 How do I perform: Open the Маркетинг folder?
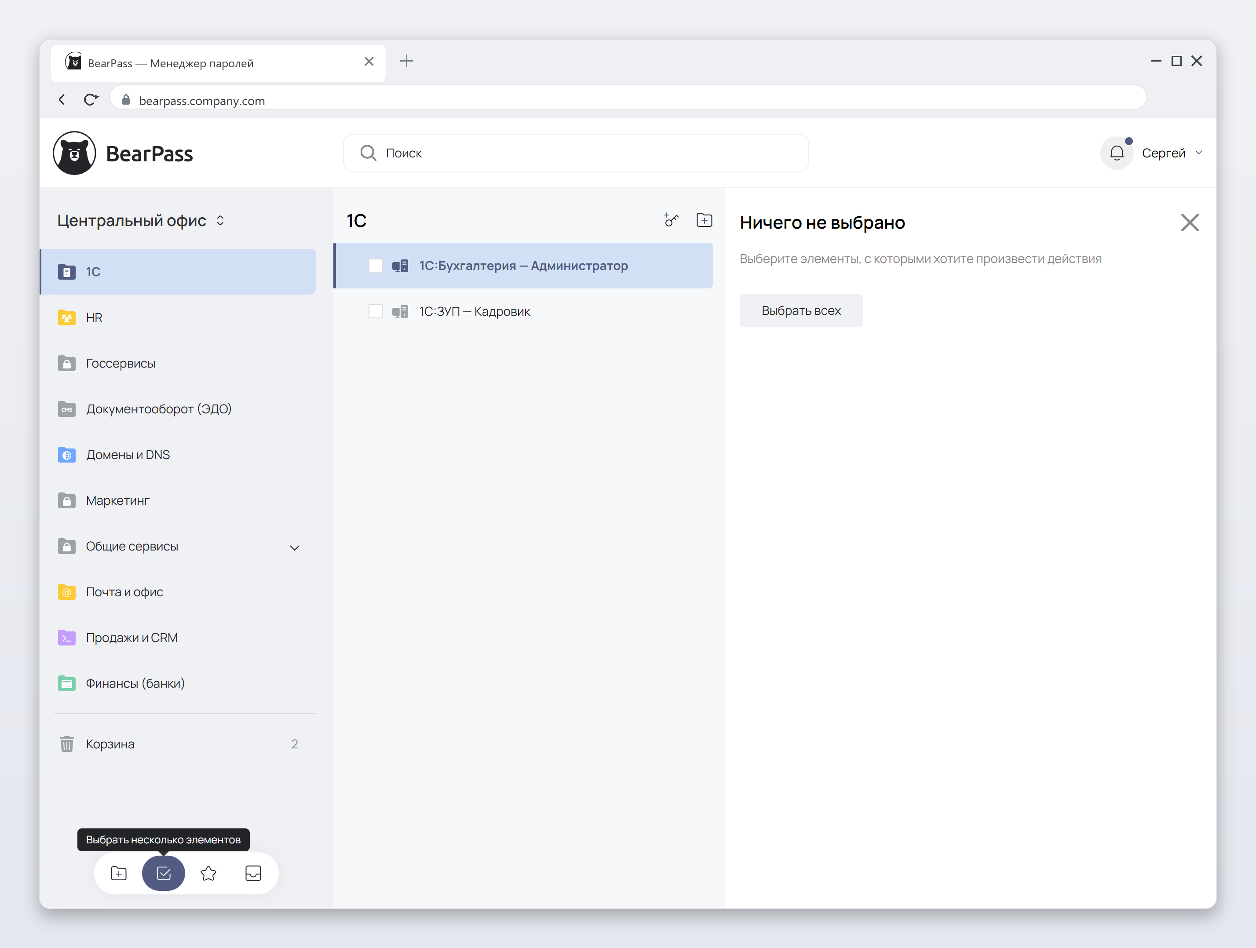click(178, 501)
